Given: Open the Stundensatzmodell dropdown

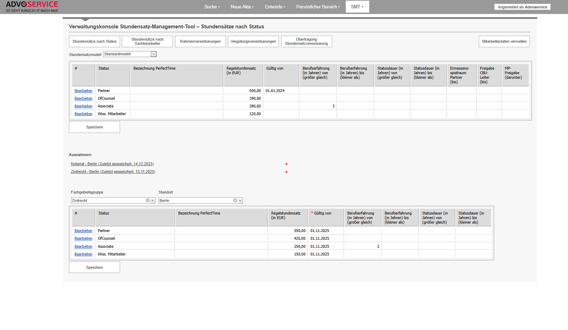Looking at the screenshot, I should pos(153,54).
